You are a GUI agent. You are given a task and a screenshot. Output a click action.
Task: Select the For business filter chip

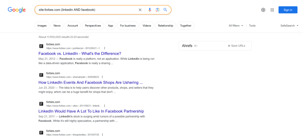pyautogui.click(x=128, y=26)
